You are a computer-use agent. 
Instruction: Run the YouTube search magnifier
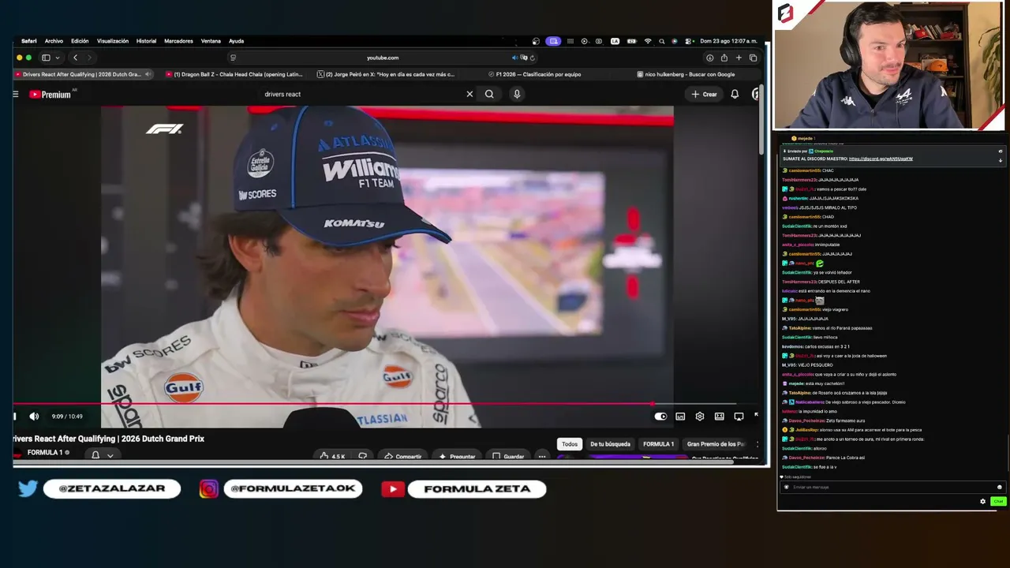[489, 94]
